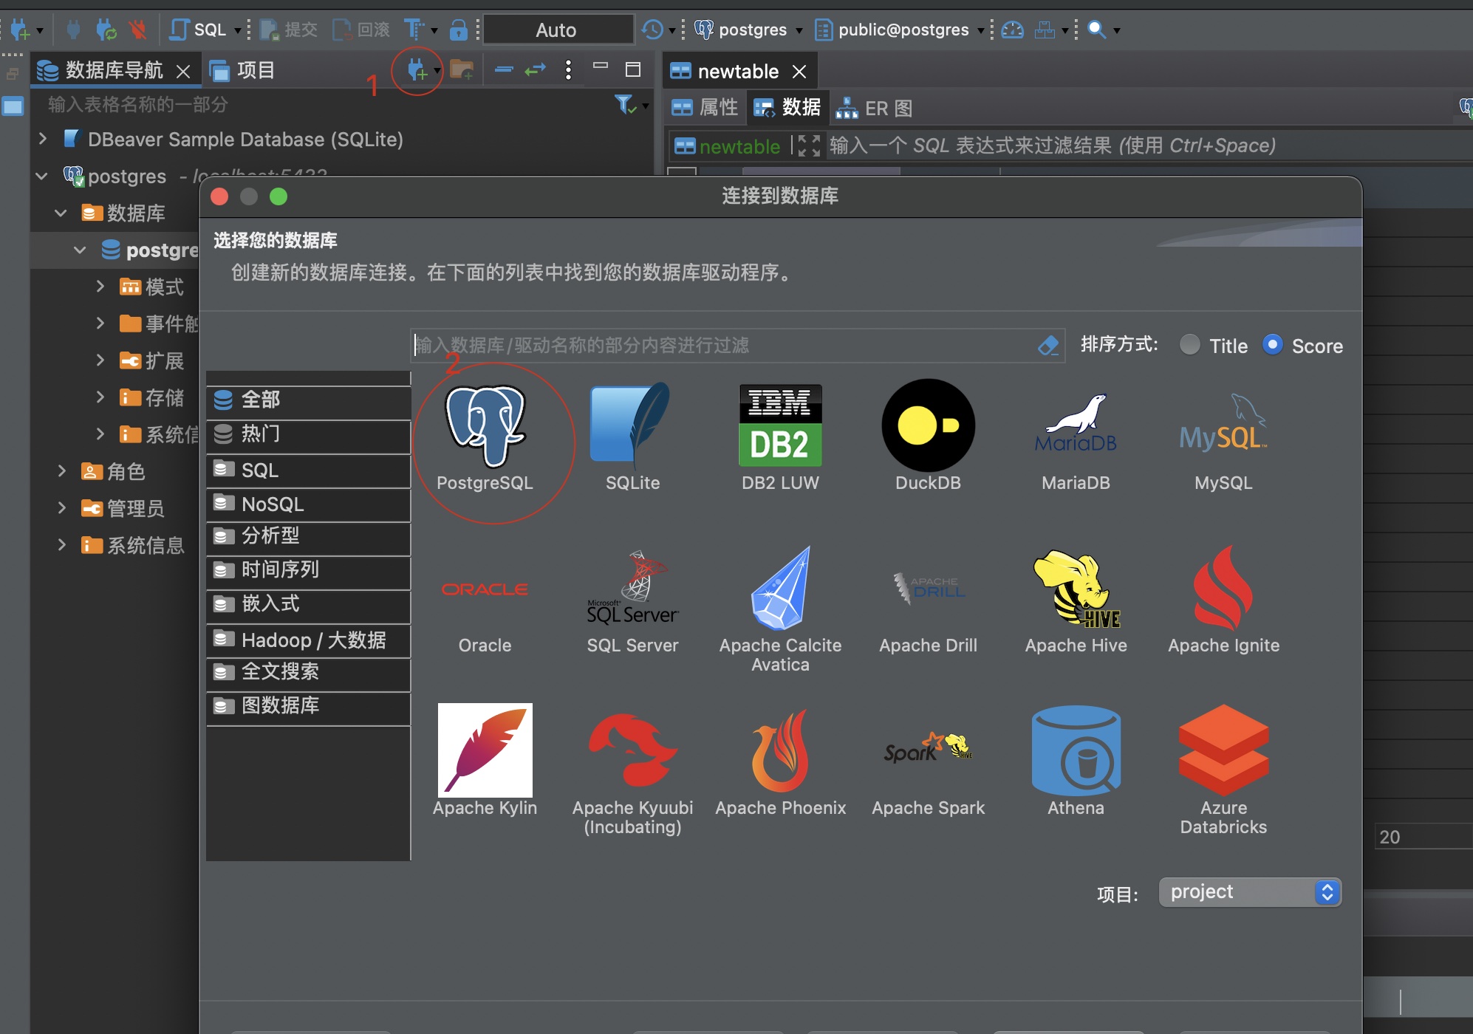
Task: Click the 回滚 rollback button
Action: click(x=361, y=30)
